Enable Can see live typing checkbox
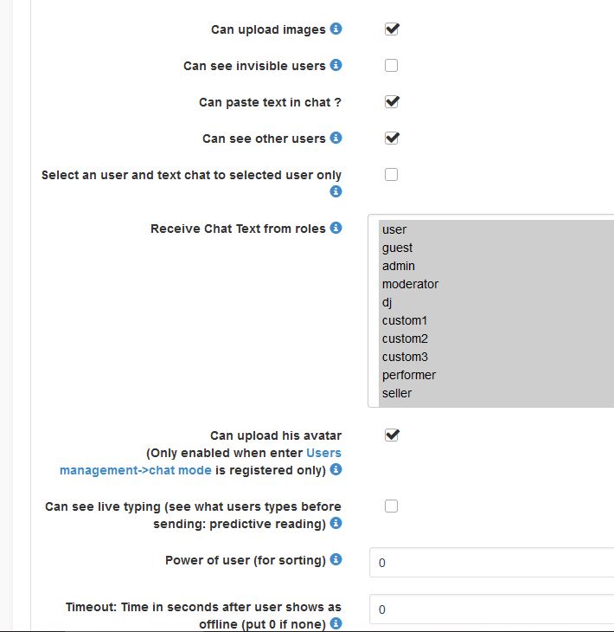The height and width of the screenshot is (632, 614). (x=392, y=506)
